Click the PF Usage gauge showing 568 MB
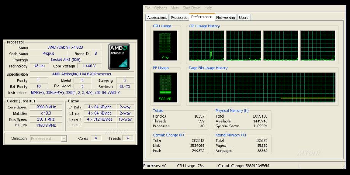The image size is (350, 175). pyautogui.click(x=165, y=87)
